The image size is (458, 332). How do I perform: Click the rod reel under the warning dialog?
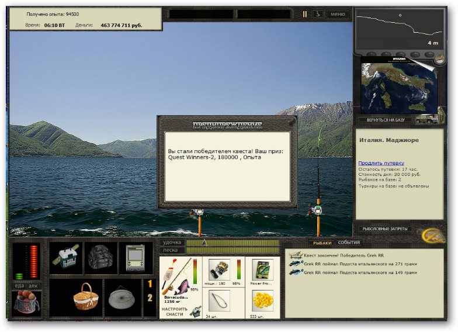(198, 213)
